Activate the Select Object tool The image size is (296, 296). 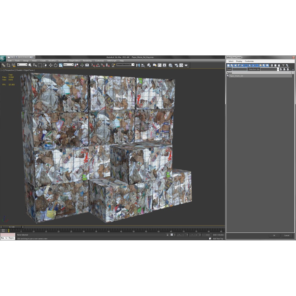30,65
